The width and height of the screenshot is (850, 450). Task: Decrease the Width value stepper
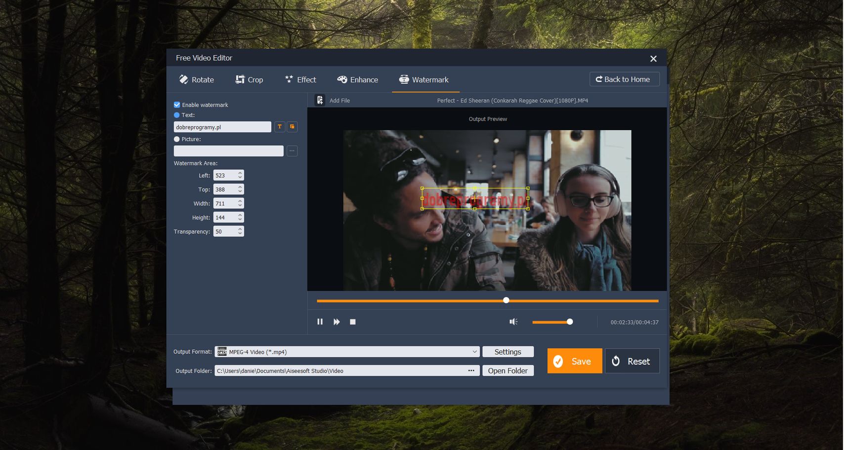[240, 205]
